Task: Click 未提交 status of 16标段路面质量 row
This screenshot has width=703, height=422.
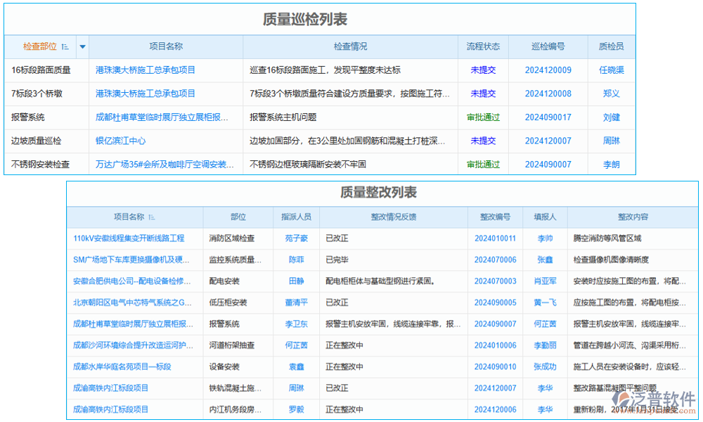Action: point(483,70)
